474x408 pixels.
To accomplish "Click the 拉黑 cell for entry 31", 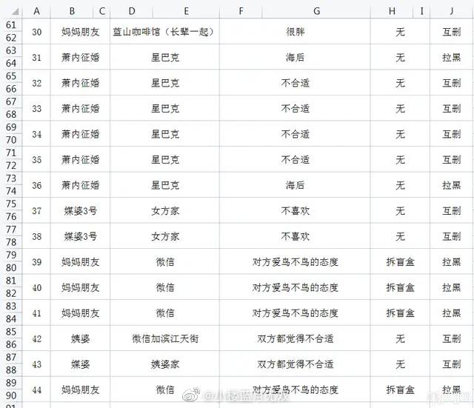I will click(451, 58).
